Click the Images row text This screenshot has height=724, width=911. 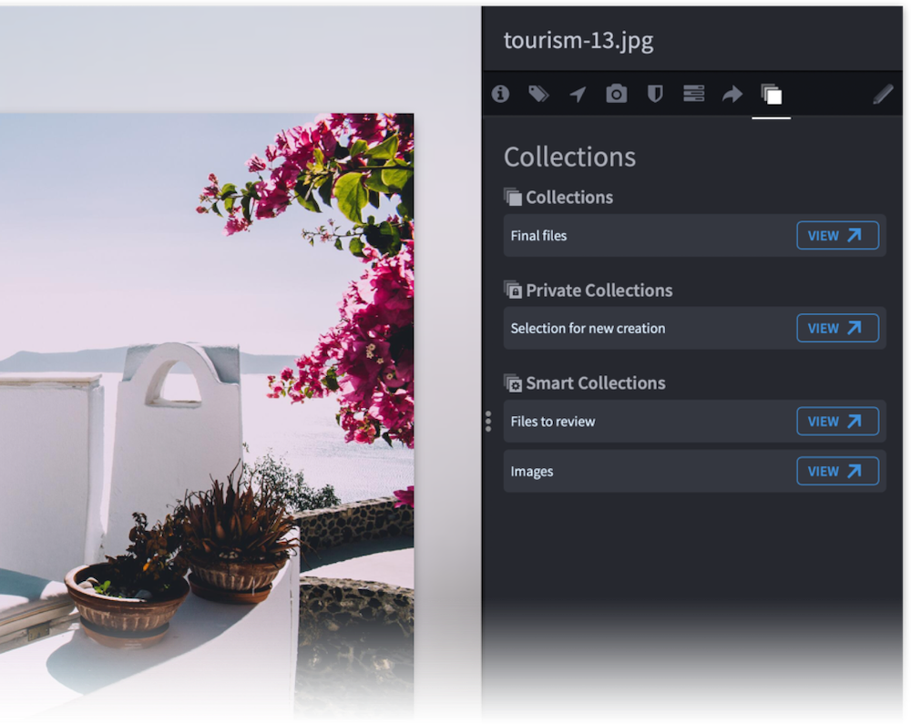(x=532, y=472)
